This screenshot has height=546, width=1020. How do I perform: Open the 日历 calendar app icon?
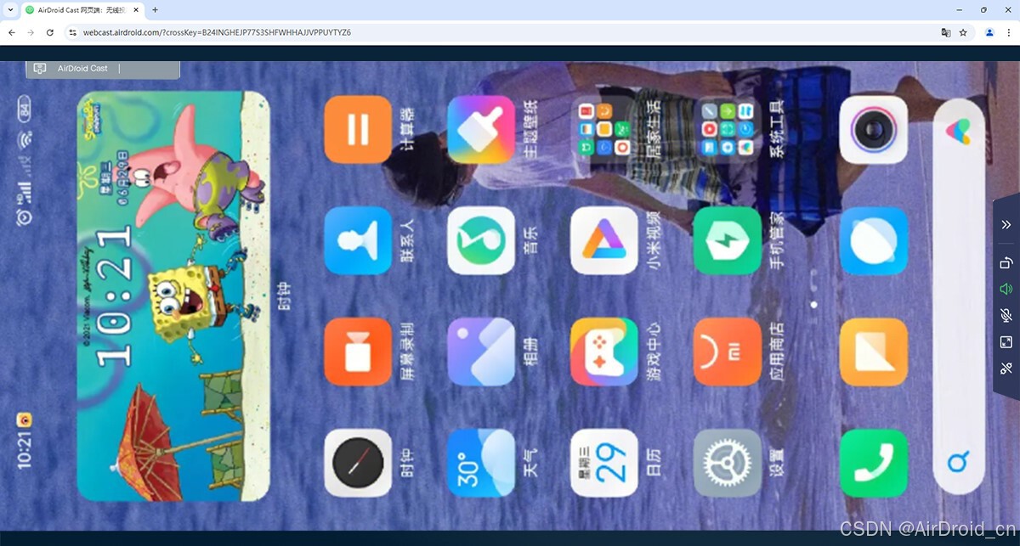pos(604,463)
